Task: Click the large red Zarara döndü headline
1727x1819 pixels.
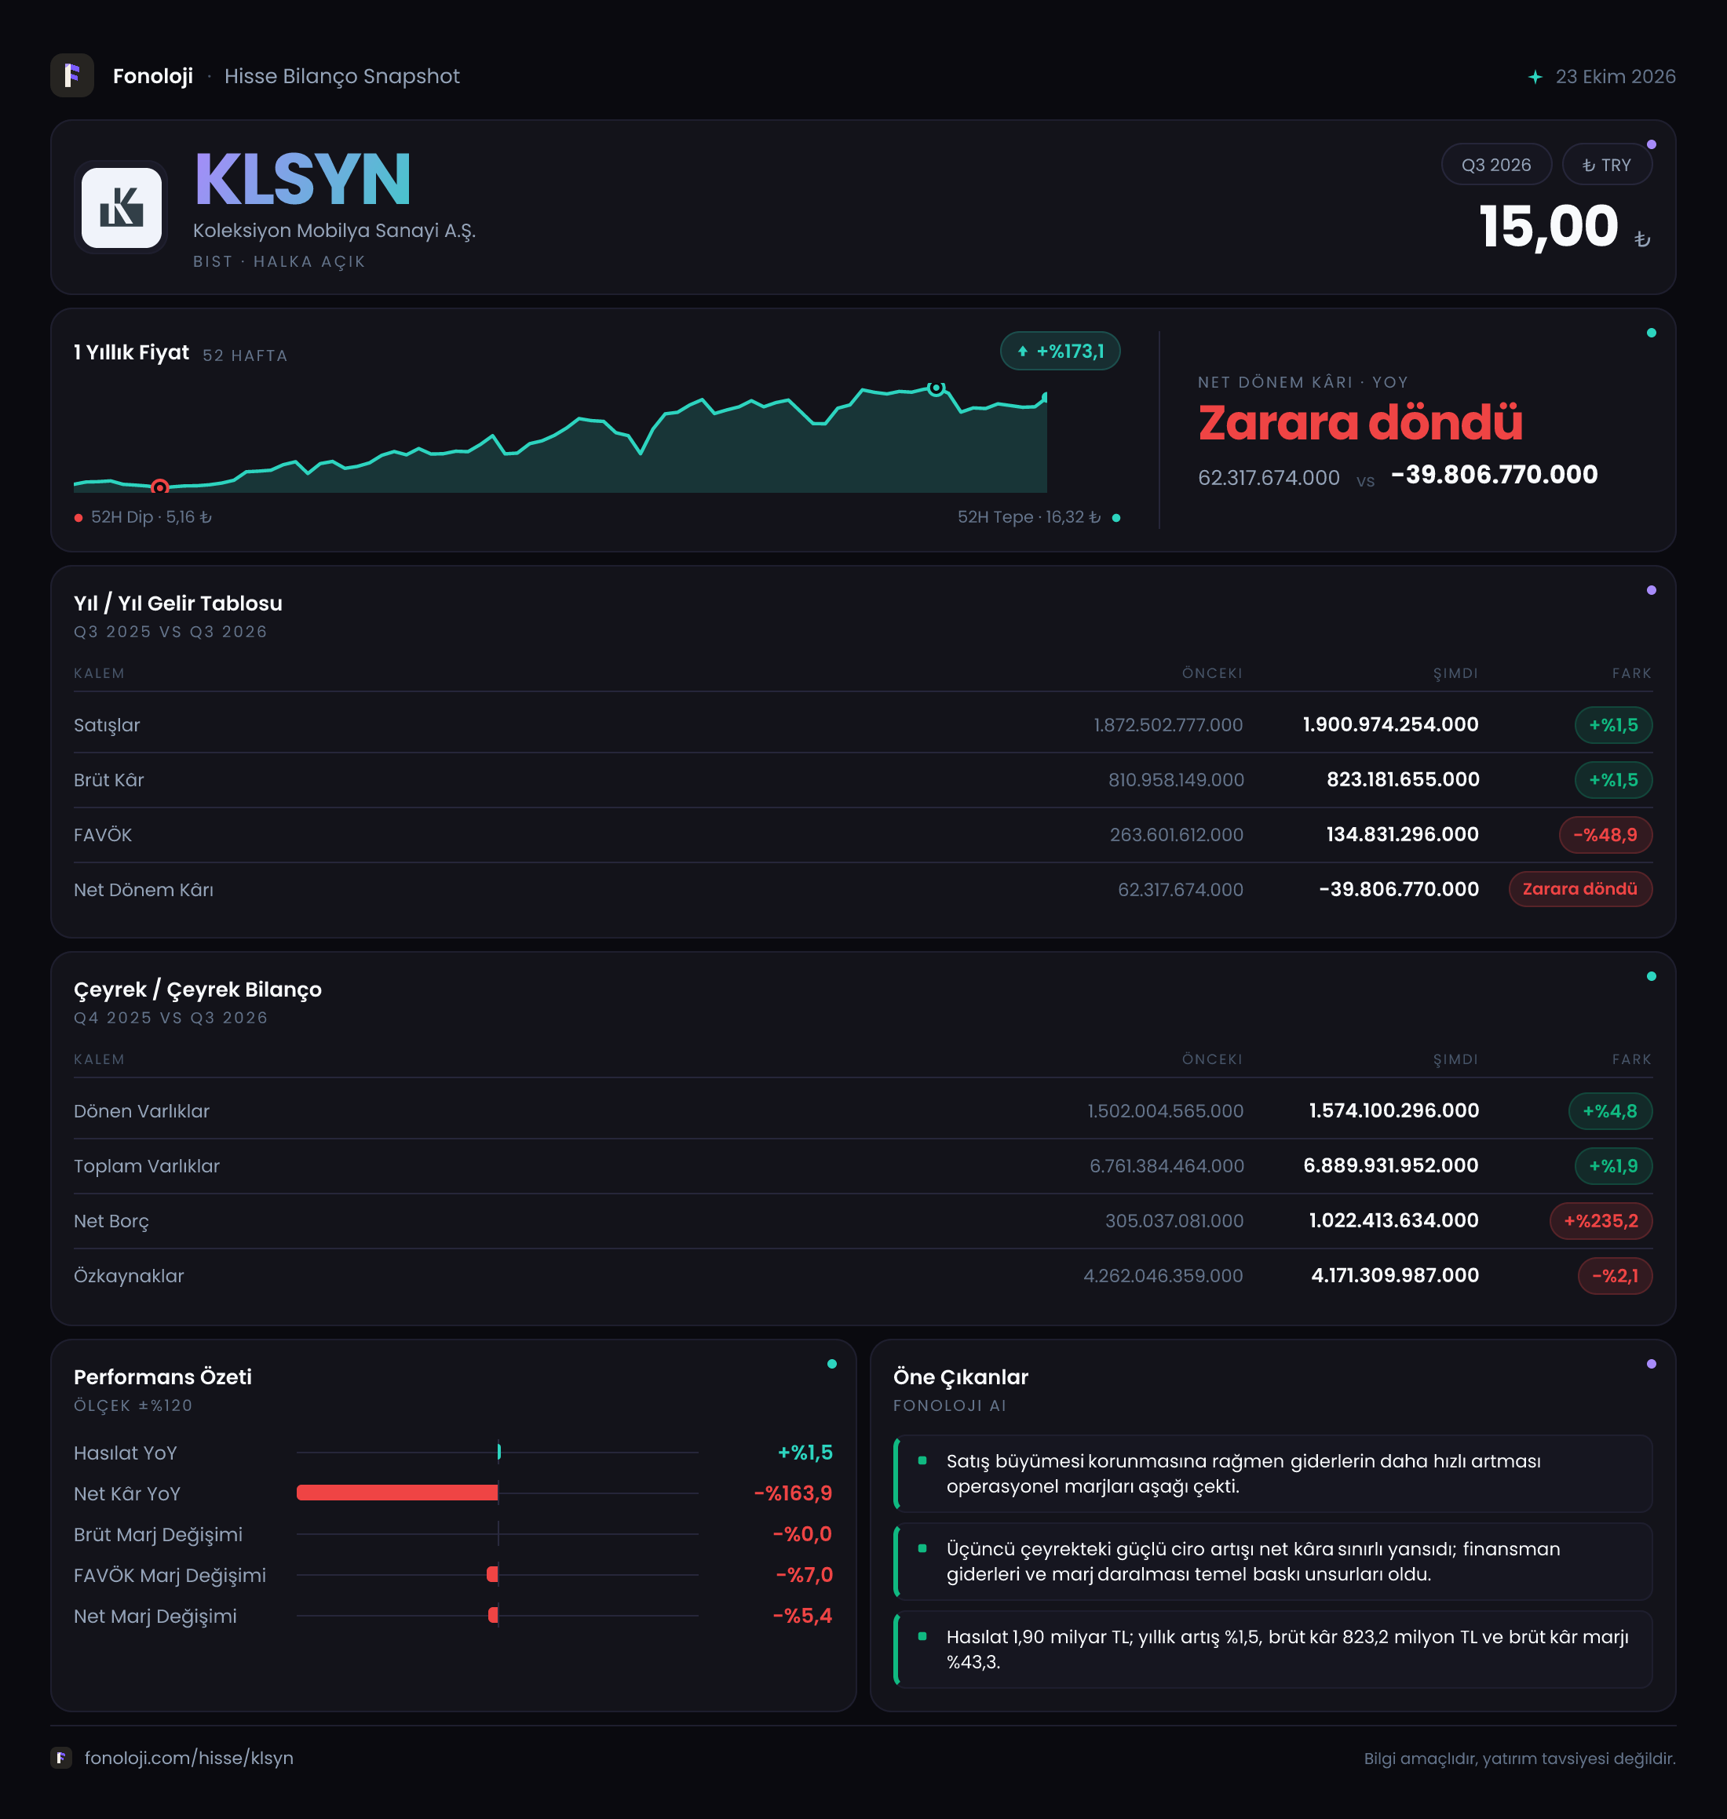Action: click(x=1360, y=422)
